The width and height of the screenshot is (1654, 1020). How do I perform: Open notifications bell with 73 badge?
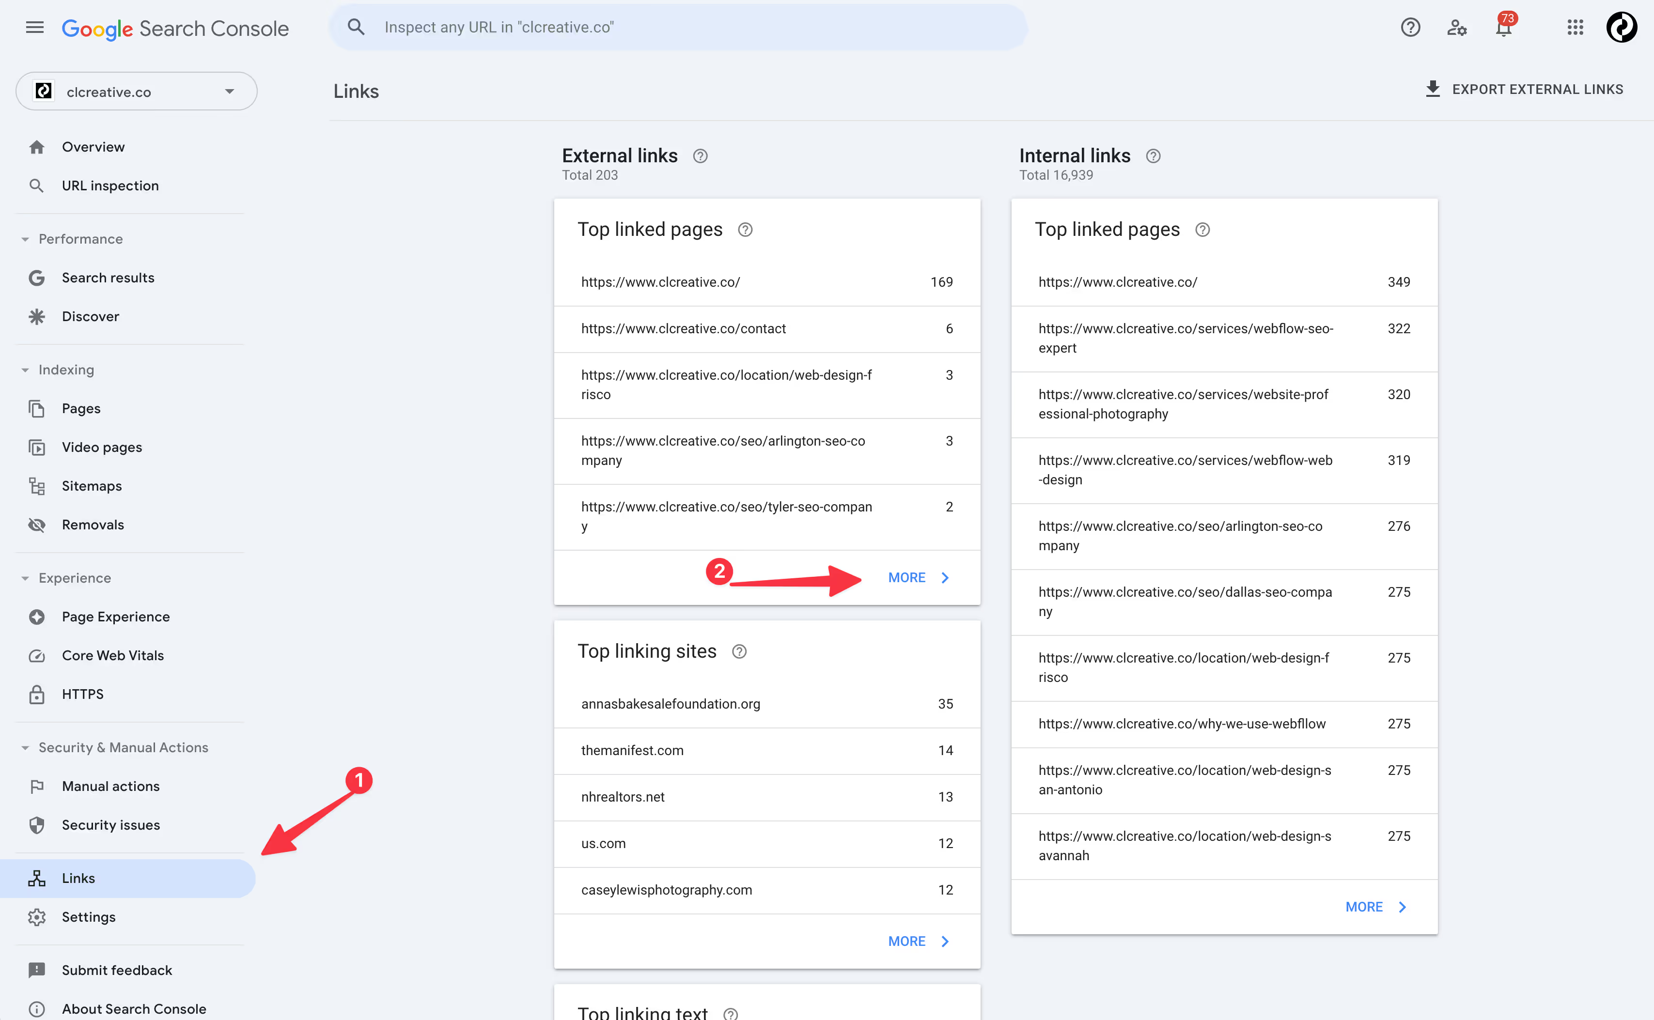tap(1504, 26)
